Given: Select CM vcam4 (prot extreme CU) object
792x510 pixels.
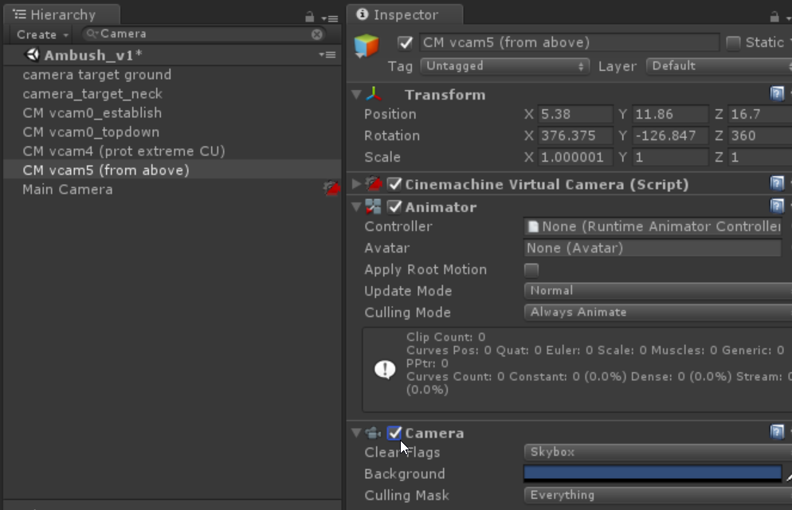Looking at the screenshot, I should (x=124, y=151).
